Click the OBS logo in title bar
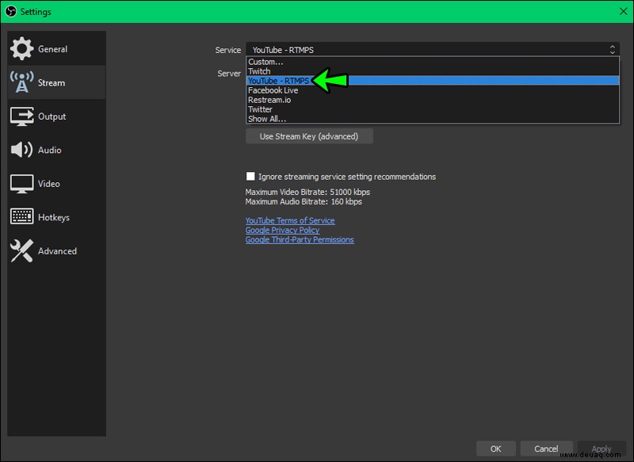 point(11,11)
